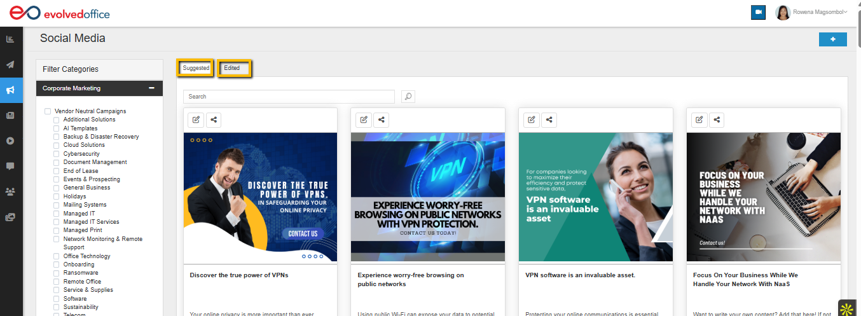Viewport: 861px width, 316px height.
Task: Tick the Mailing Systems checkbox
Action: click(x=56, y=205)
